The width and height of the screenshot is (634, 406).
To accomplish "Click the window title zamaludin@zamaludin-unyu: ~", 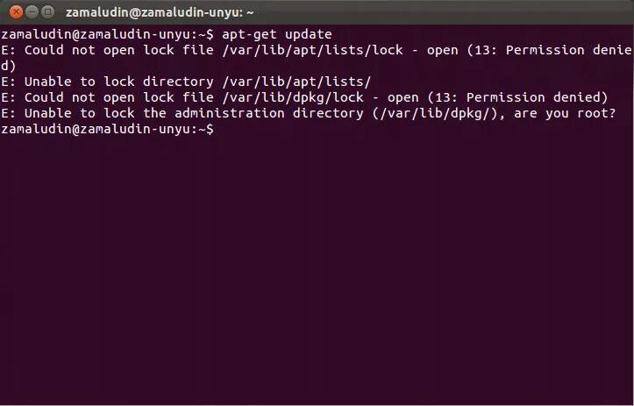I will coord(160,12).
